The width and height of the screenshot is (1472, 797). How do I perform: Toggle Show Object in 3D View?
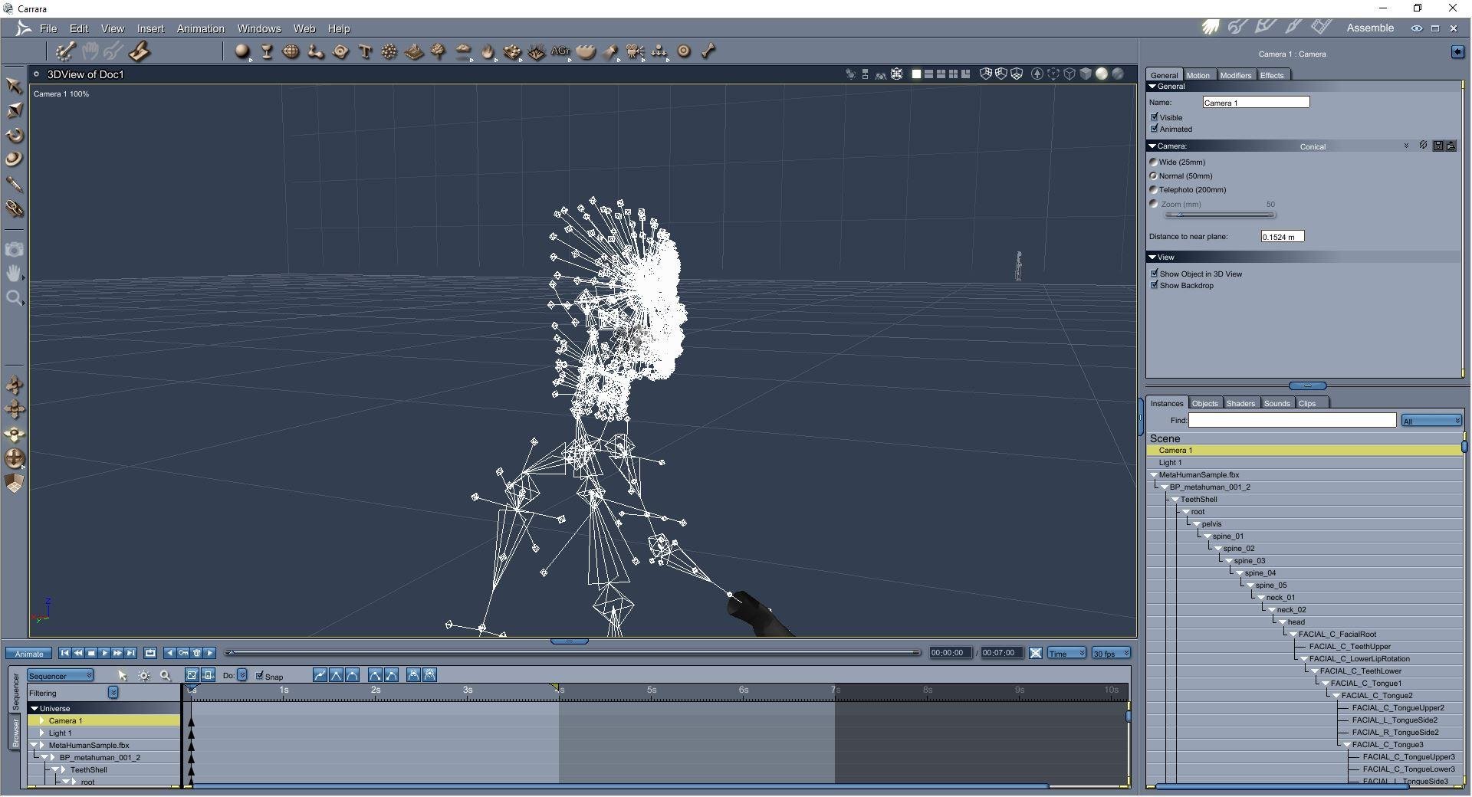tap(1155, 273)
